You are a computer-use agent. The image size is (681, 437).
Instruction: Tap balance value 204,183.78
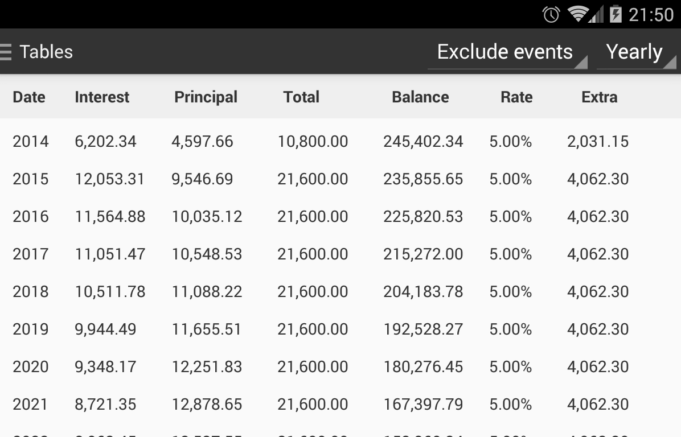coord(423,291)
